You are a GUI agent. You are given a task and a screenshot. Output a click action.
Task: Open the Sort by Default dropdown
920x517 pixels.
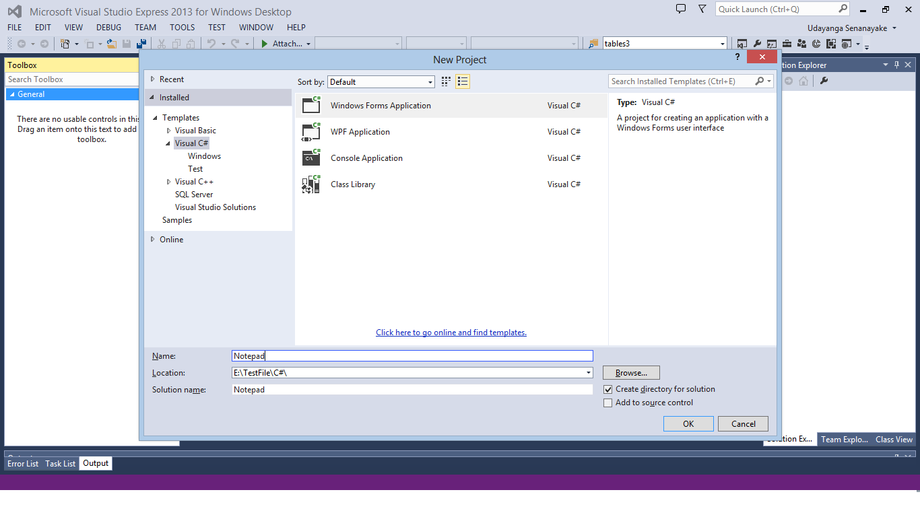click(x=381, y=81)
